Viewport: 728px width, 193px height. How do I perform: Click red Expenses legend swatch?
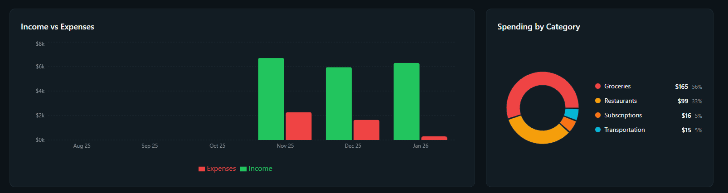click(x=202, y=169)
